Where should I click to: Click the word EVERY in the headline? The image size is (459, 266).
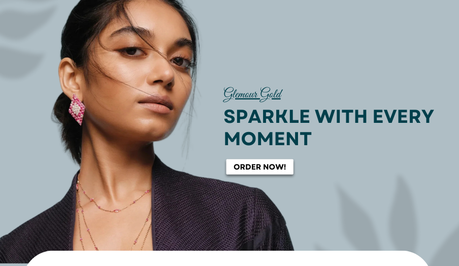[x=403, y=116]
